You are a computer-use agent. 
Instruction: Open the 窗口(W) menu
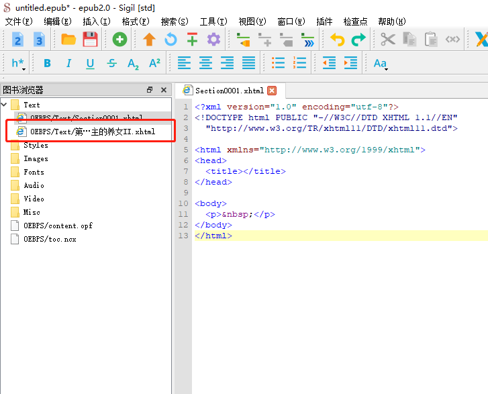coord(291,21)
